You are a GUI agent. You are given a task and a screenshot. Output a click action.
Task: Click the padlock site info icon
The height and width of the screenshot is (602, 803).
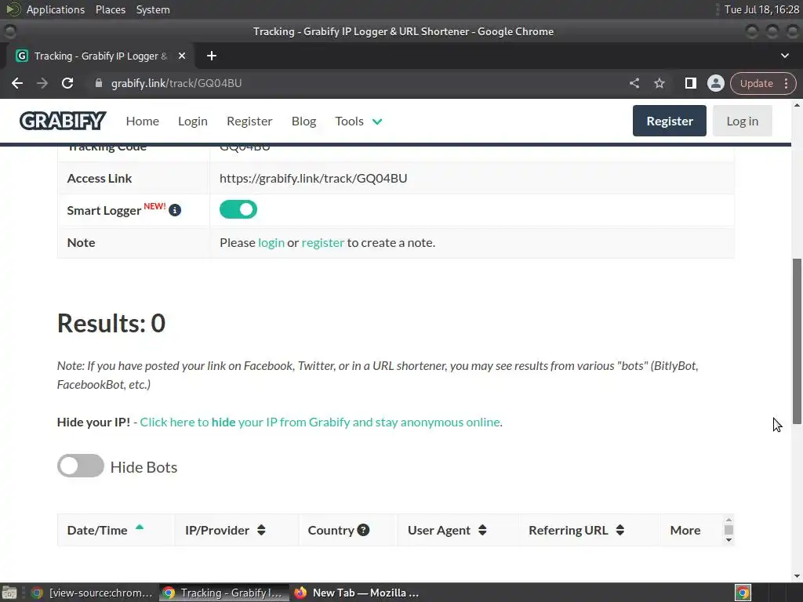99,83
